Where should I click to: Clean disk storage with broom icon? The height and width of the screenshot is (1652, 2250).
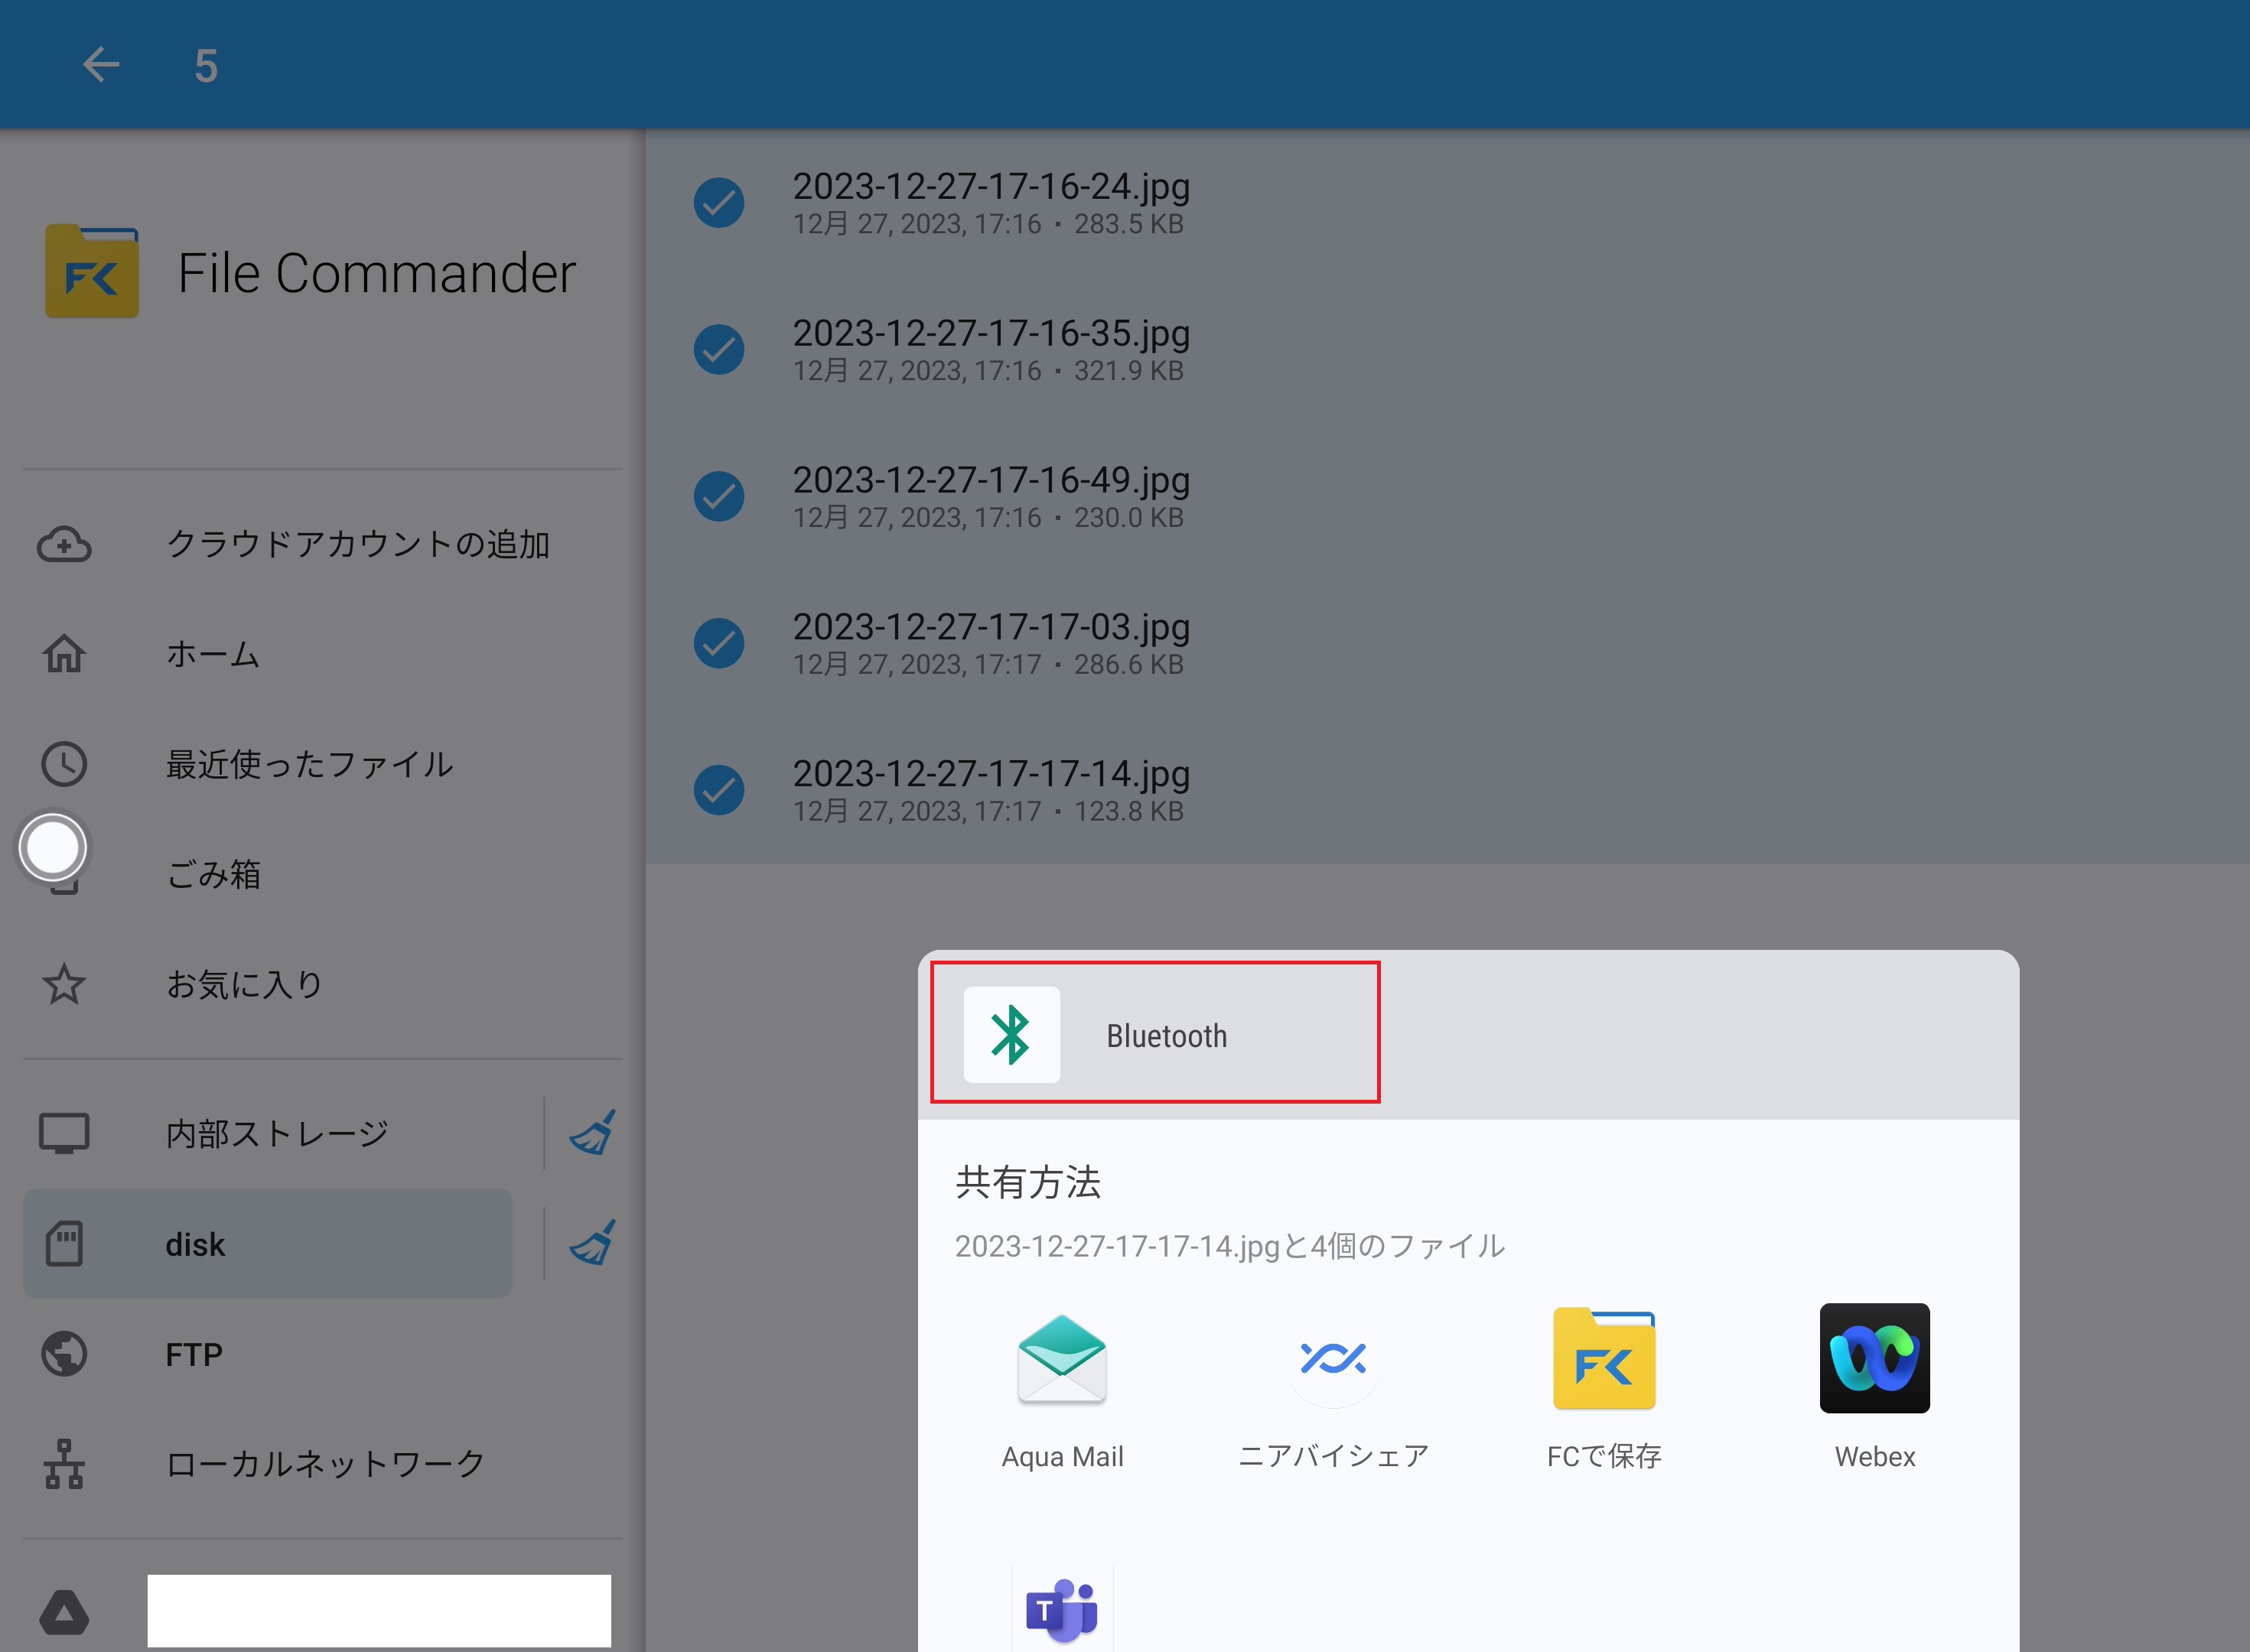point(592,1242)
